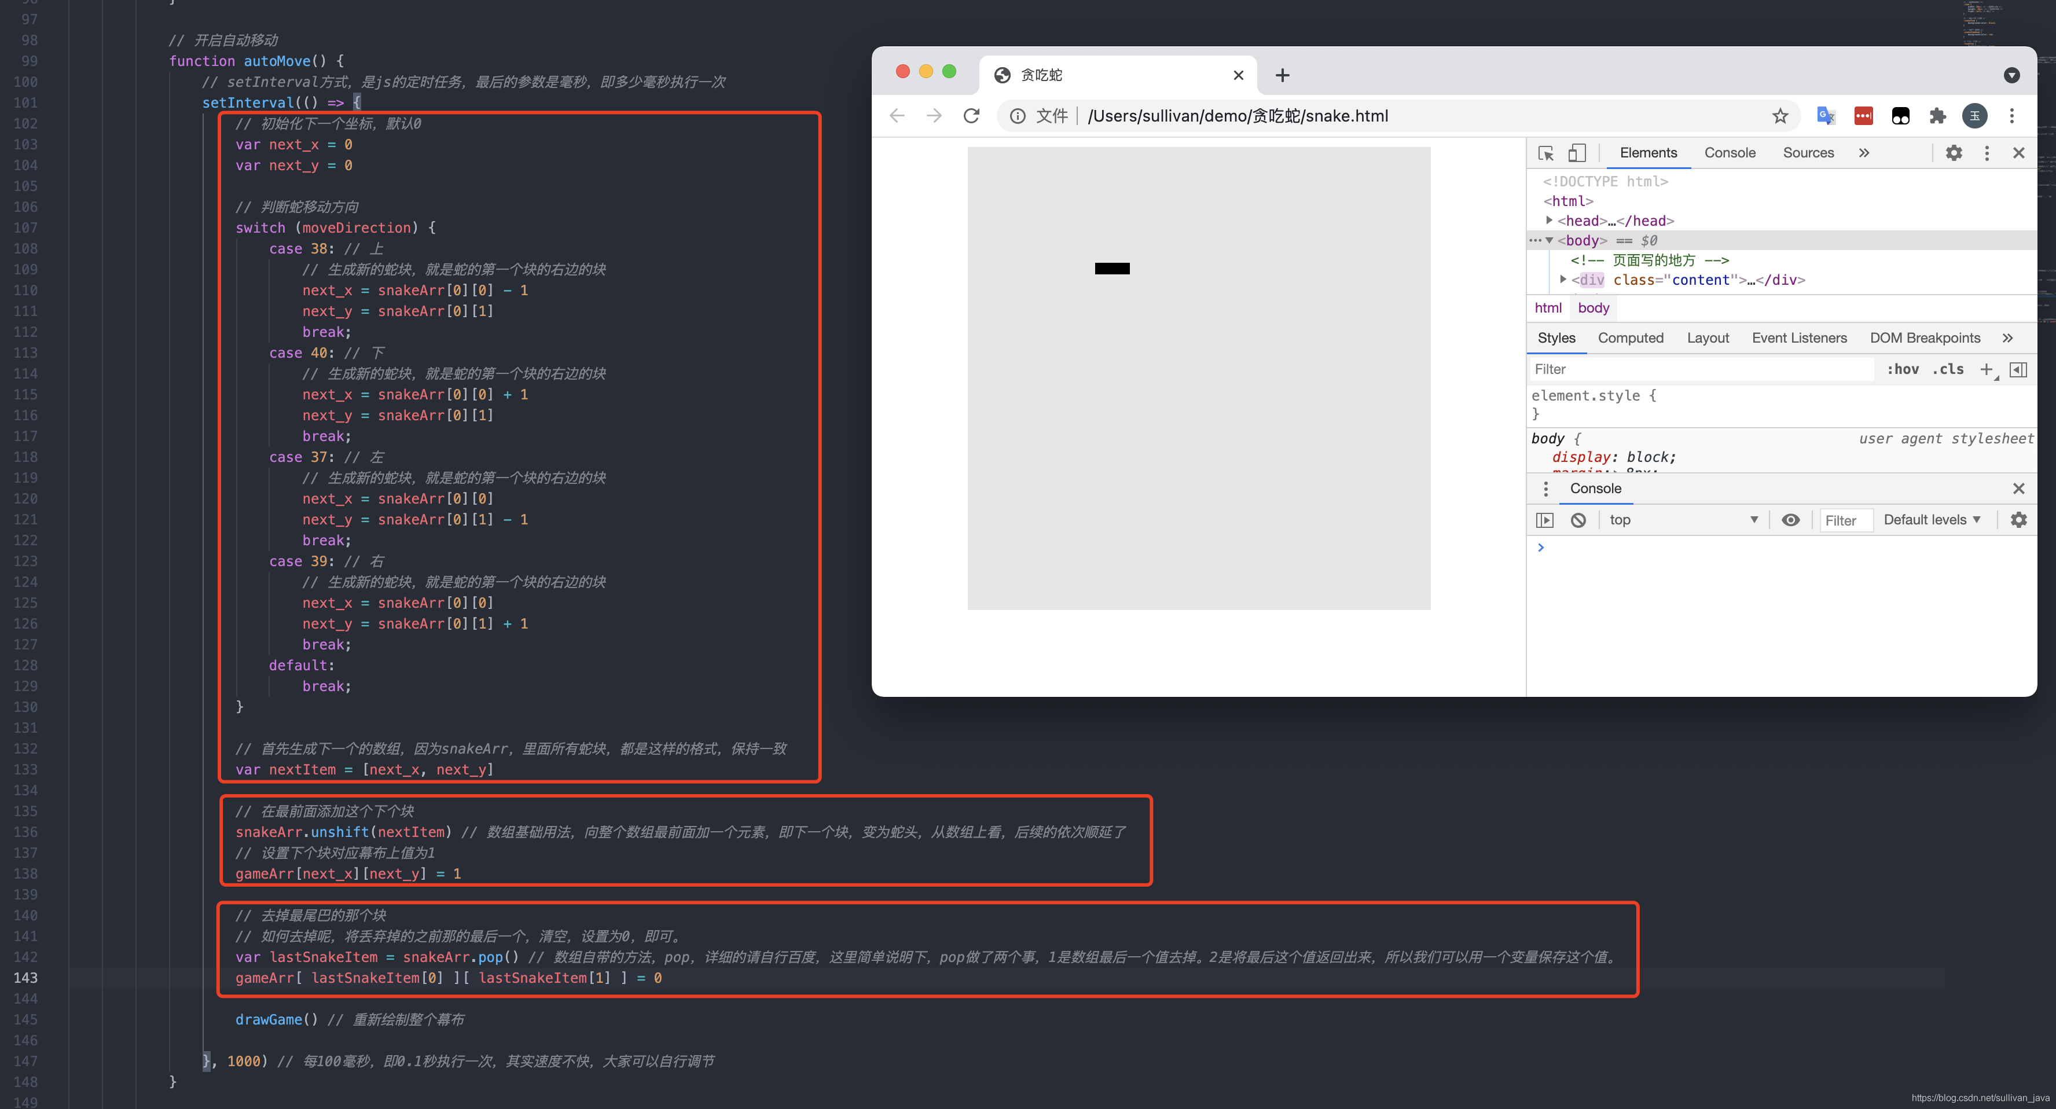Open the Computed sidebar tab

coord(1631,337)
